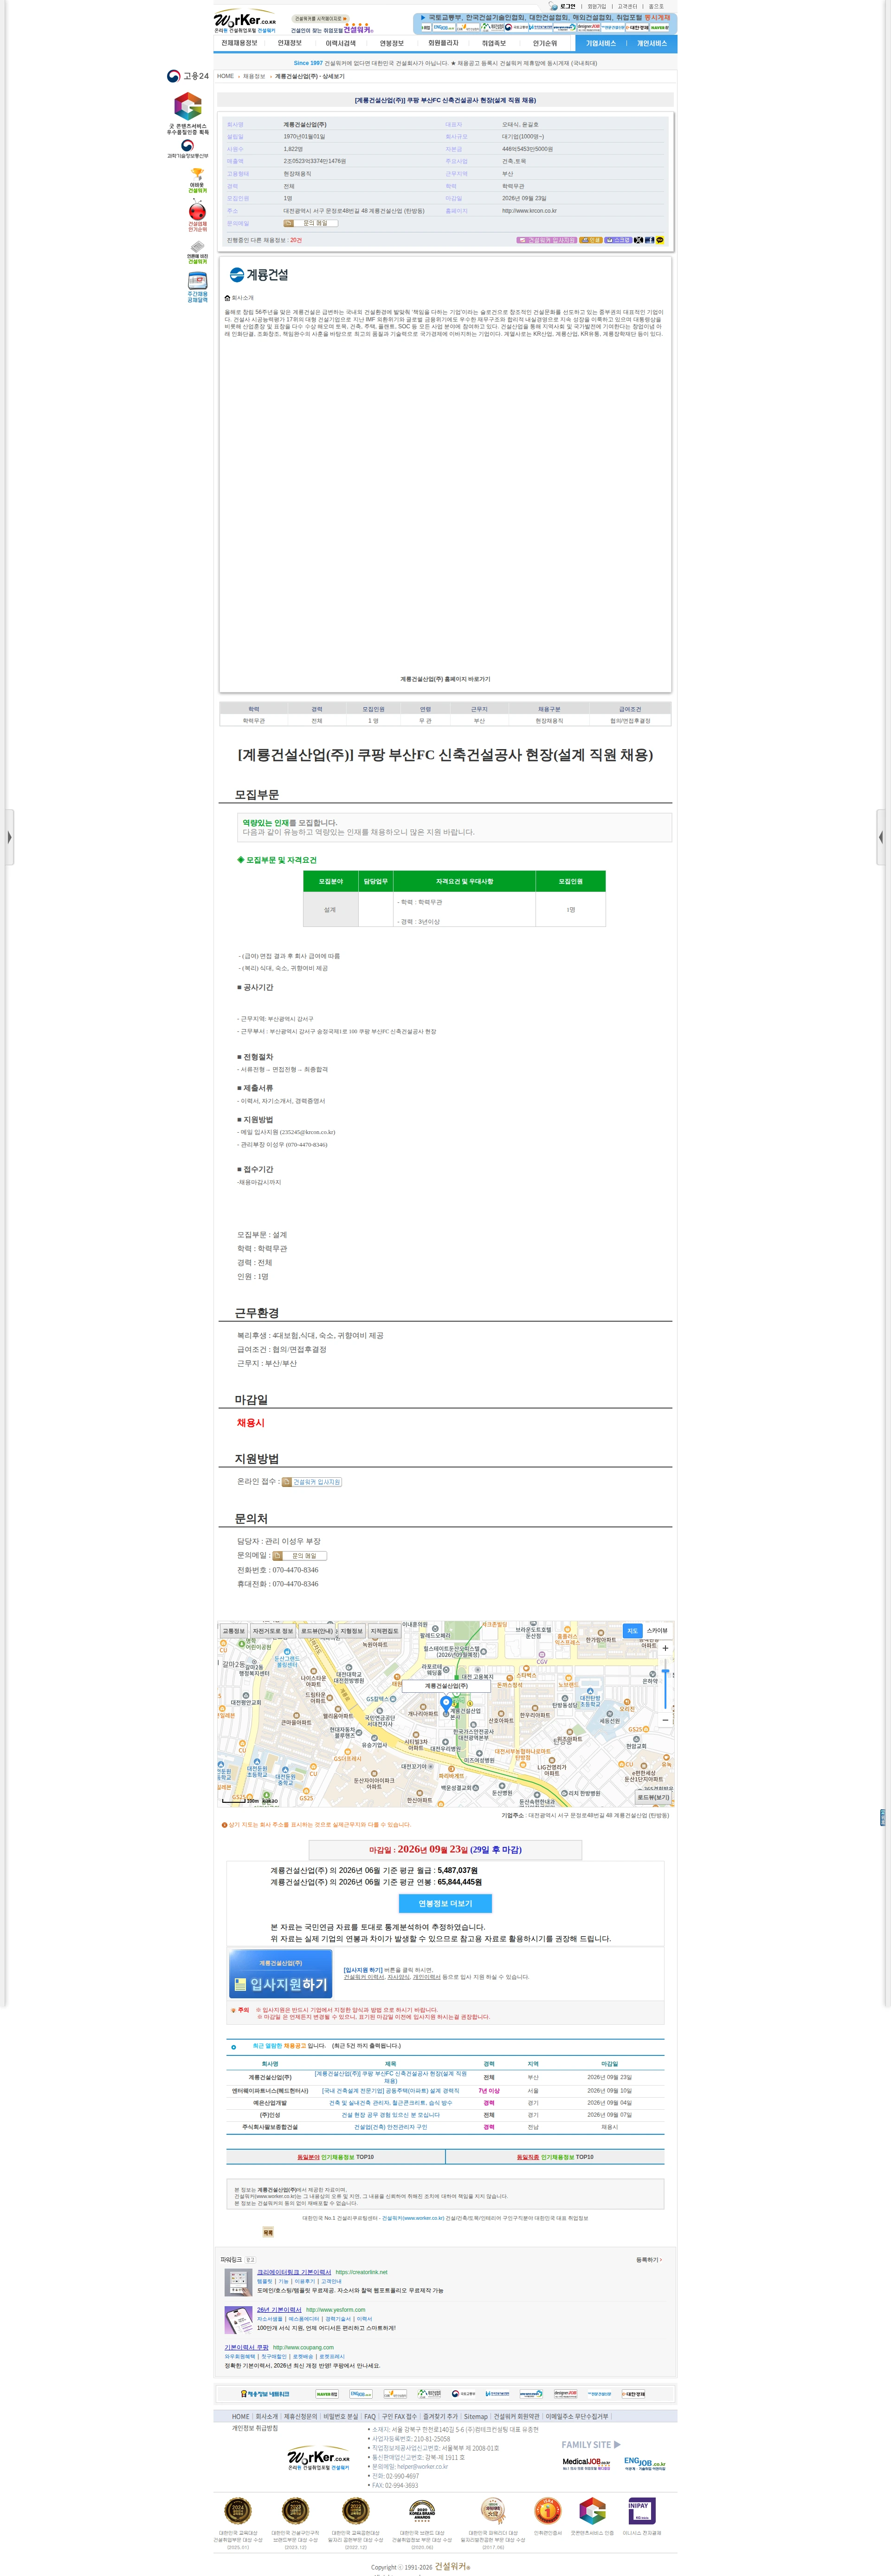
Task: Open MedicalJOB family site logo
Action: click(x=586, y=2463)
